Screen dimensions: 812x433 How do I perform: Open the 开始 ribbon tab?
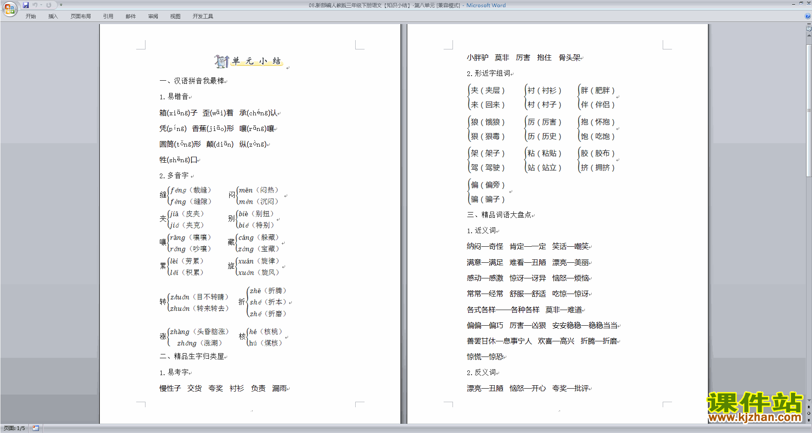[30, 16]
